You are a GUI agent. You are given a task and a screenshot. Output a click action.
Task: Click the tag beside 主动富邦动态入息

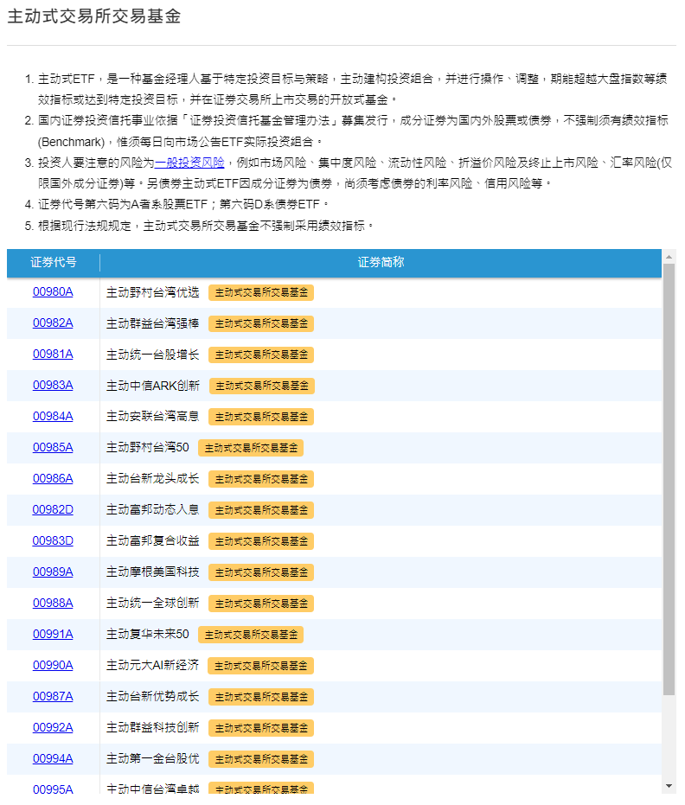(x=261, y=510)
